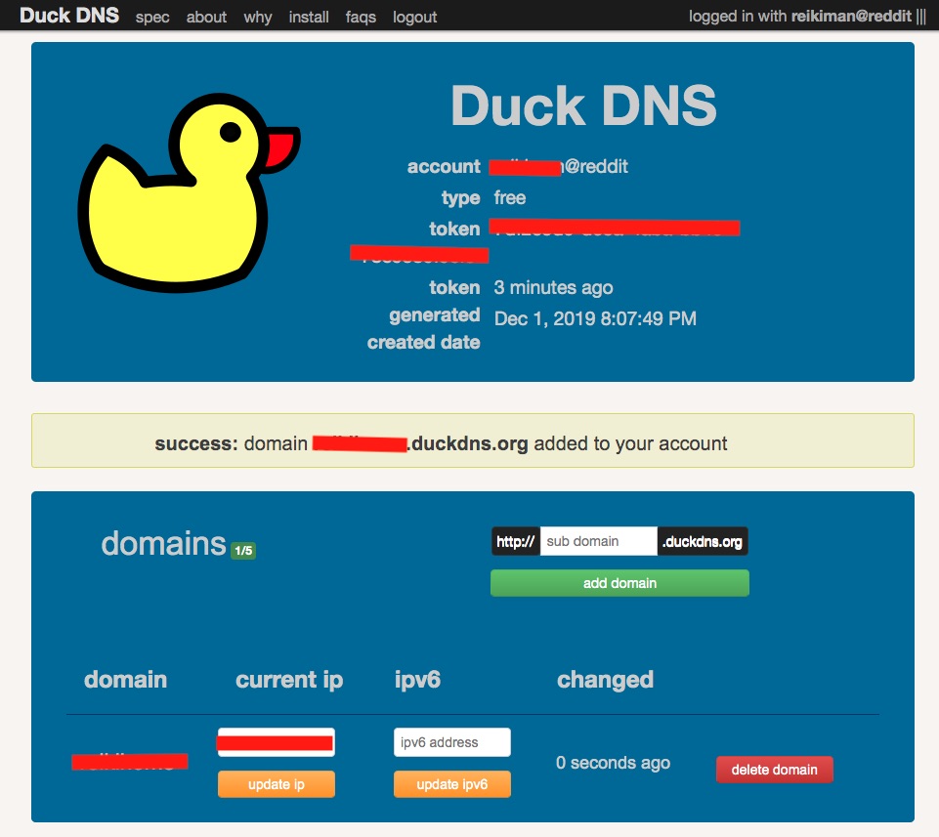Click the success message banner text
939x837 pixels.
pyautogui.click(x=441, y=443)
